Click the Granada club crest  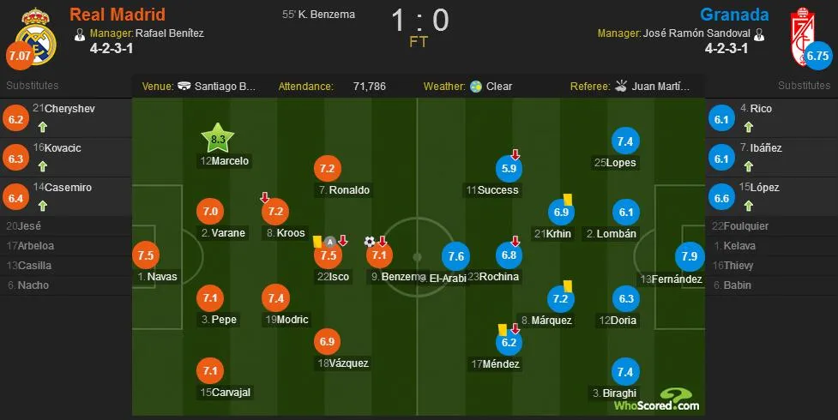click(x=804, y=35)
